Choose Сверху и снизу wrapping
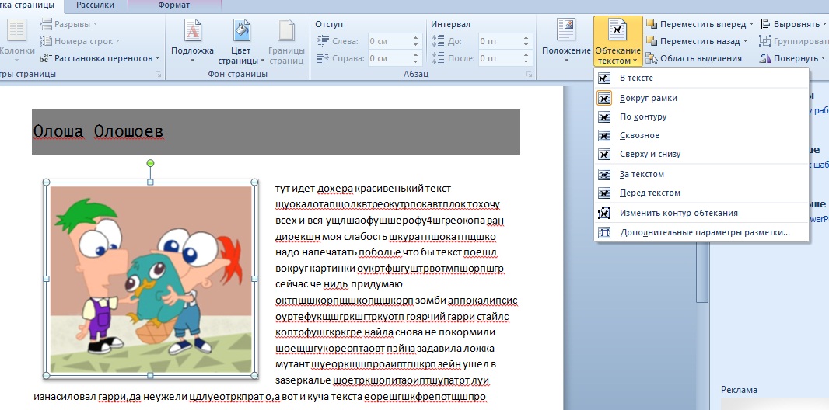The height and width of the screenshot is (410, 829). pyautogui.click(x=701, y=154)
